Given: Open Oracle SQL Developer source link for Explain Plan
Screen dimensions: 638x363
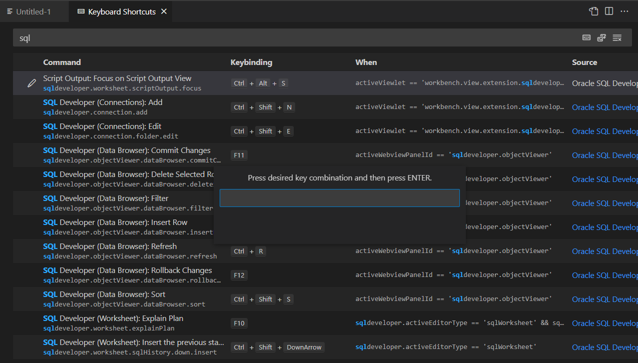Looking at the screenshot, I should (605, 323).
